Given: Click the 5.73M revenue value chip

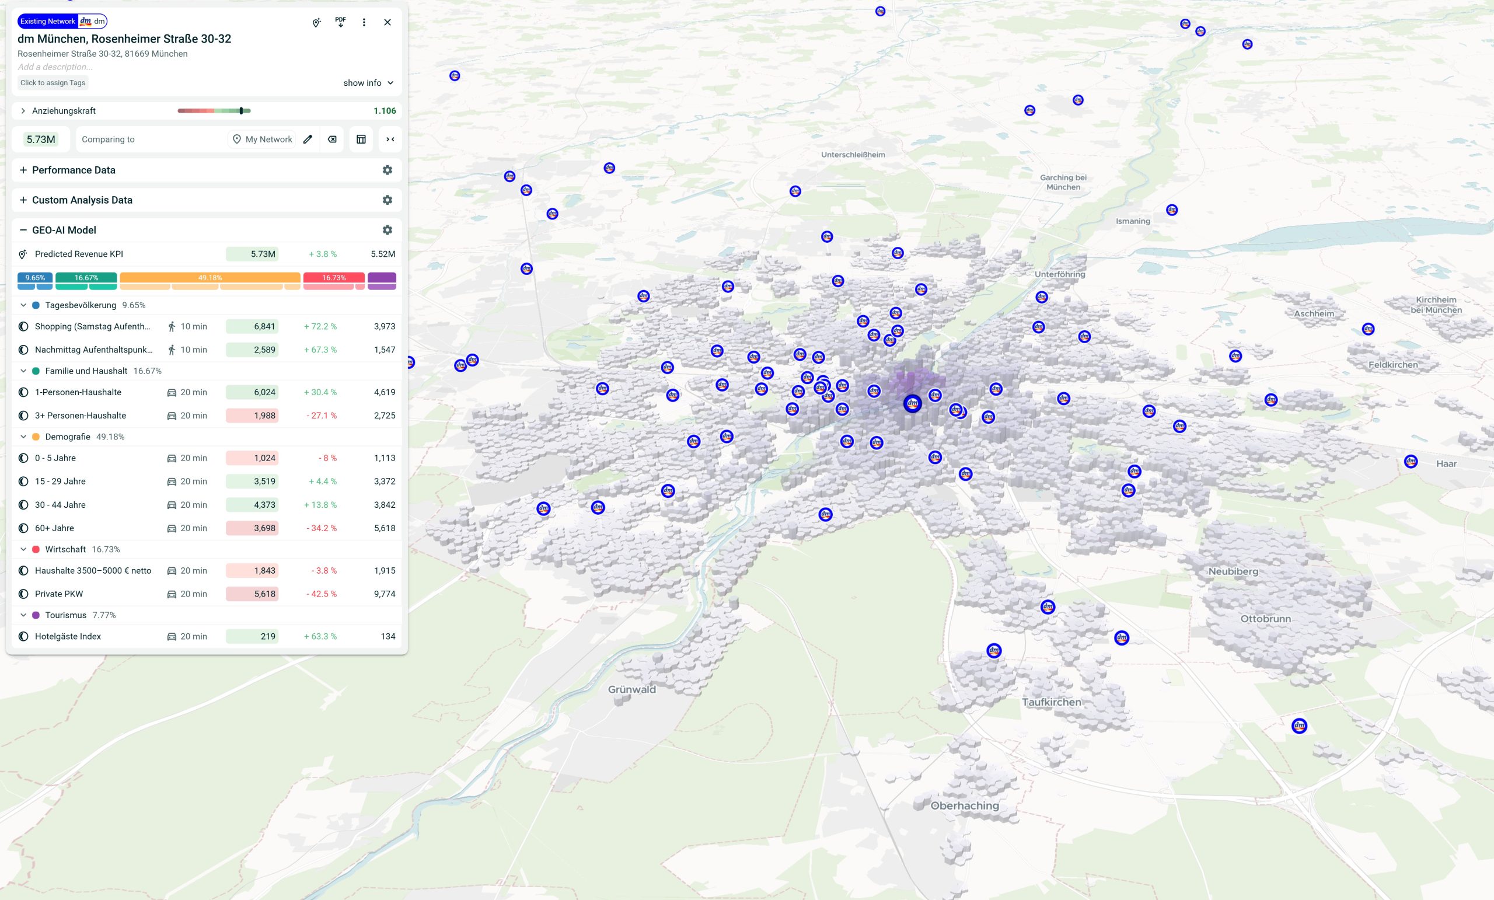Looking at the screenshot, I should pos(41,139).
